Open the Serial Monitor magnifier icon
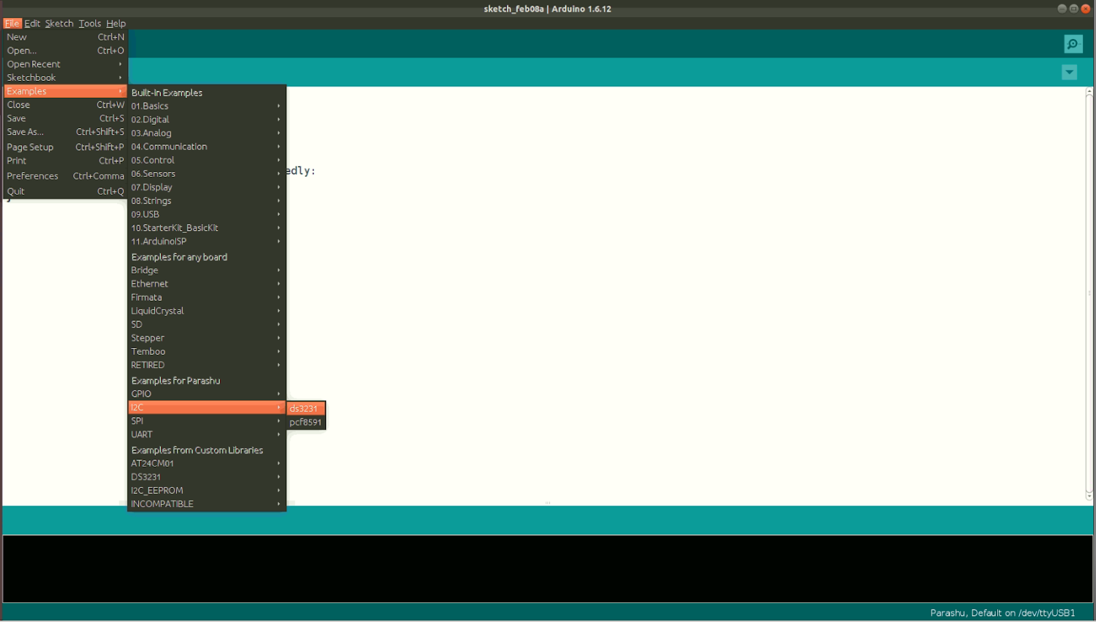The width and height of the screenshot is (1096, 622). (x=1073, y=44)
